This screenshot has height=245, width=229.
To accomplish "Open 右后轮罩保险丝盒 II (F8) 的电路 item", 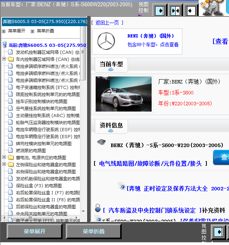I will pyautogui.click(x=48, y=200).
